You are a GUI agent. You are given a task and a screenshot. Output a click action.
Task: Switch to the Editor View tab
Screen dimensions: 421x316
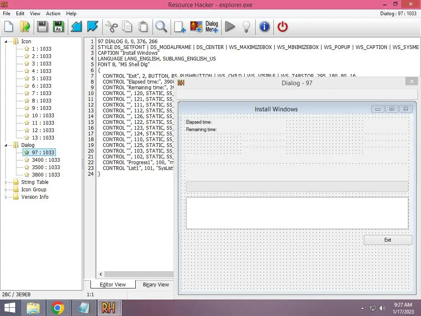click(113, 285)
